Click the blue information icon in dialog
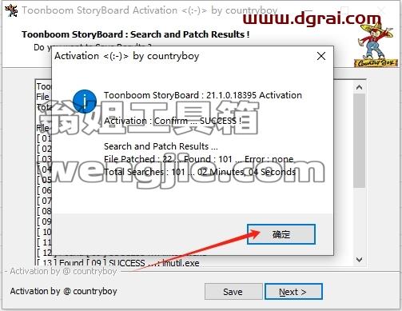Viewport: 402px width, 311px height. click(85, 102)
